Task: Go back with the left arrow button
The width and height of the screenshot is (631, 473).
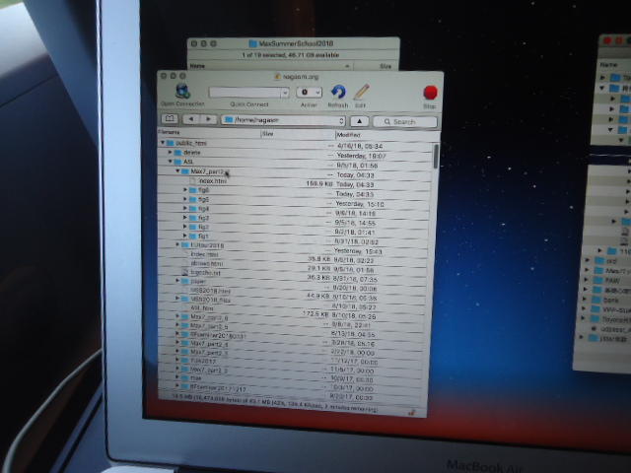Action: 191,119
